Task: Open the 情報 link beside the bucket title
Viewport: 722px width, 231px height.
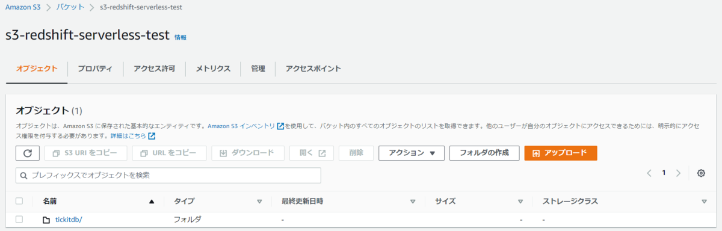Action: click(180, 37)
